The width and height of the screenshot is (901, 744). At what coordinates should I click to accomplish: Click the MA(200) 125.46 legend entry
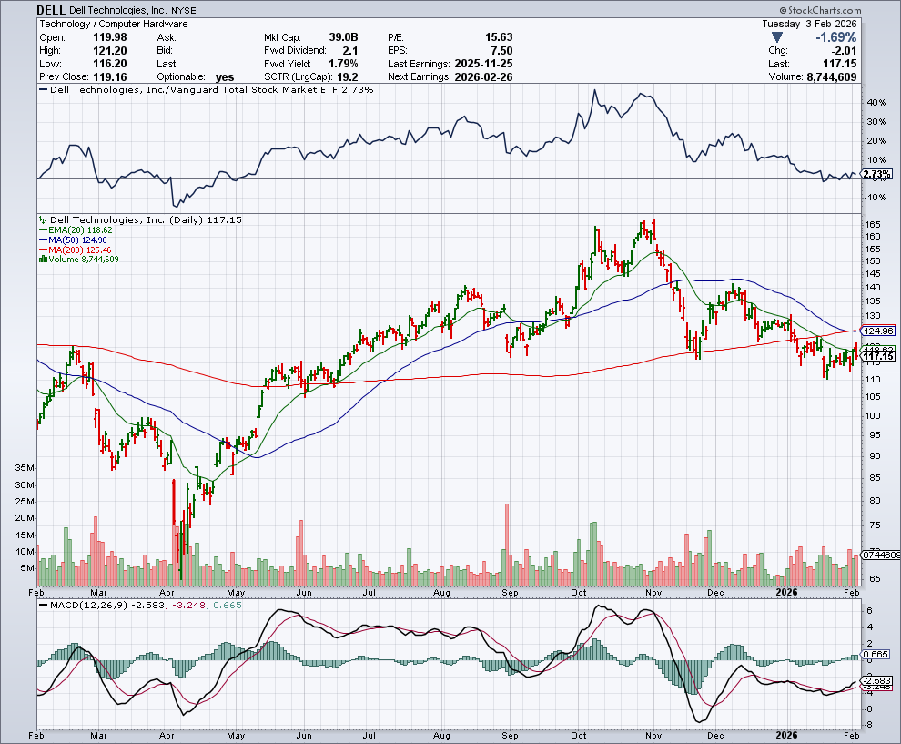coord(76,250)
